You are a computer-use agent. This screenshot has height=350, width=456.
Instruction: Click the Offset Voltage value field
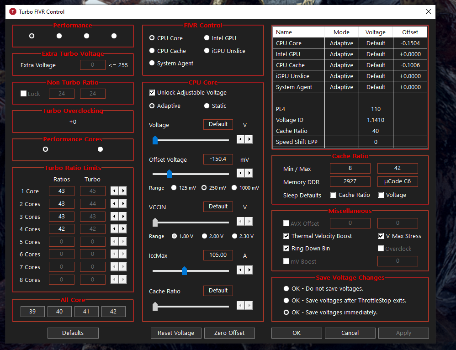coord(218,159)
